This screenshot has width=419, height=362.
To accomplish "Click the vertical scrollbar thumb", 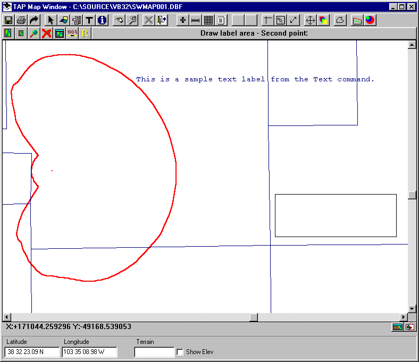I will tap(412, 195).
